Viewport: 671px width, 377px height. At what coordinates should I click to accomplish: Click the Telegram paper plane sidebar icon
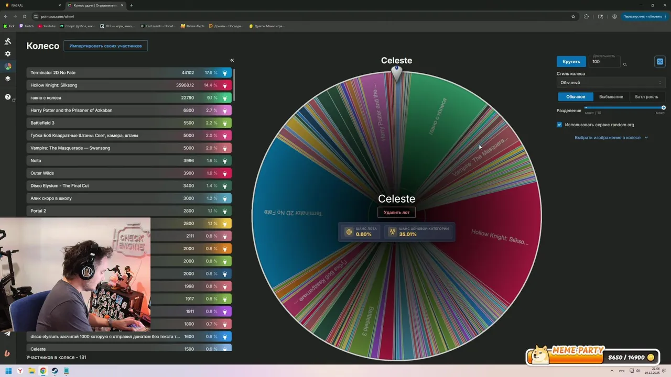point(7,334)
